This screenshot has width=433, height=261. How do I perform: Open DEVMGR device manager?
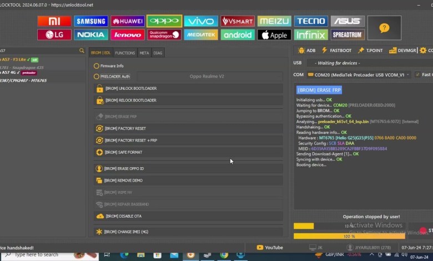[404, 51]
